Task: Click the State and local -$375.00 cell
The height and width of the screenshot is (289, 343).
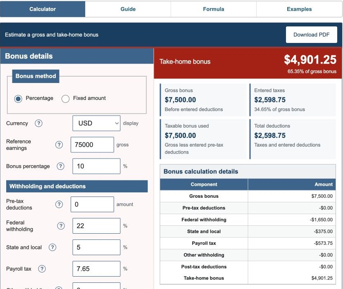Action: tap(292, 232)
